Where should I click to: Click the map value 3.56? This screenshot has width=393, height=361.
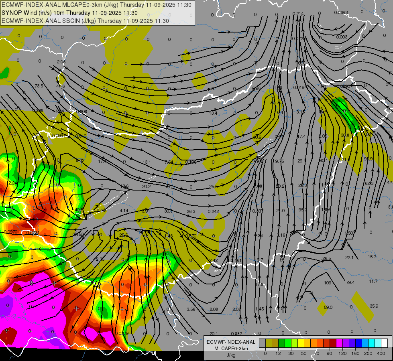pos(191,309)
